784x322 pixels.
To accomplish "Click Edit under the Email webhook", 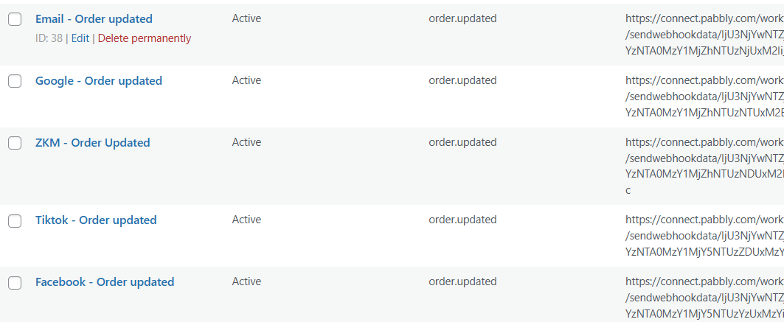I will point(80,38).
